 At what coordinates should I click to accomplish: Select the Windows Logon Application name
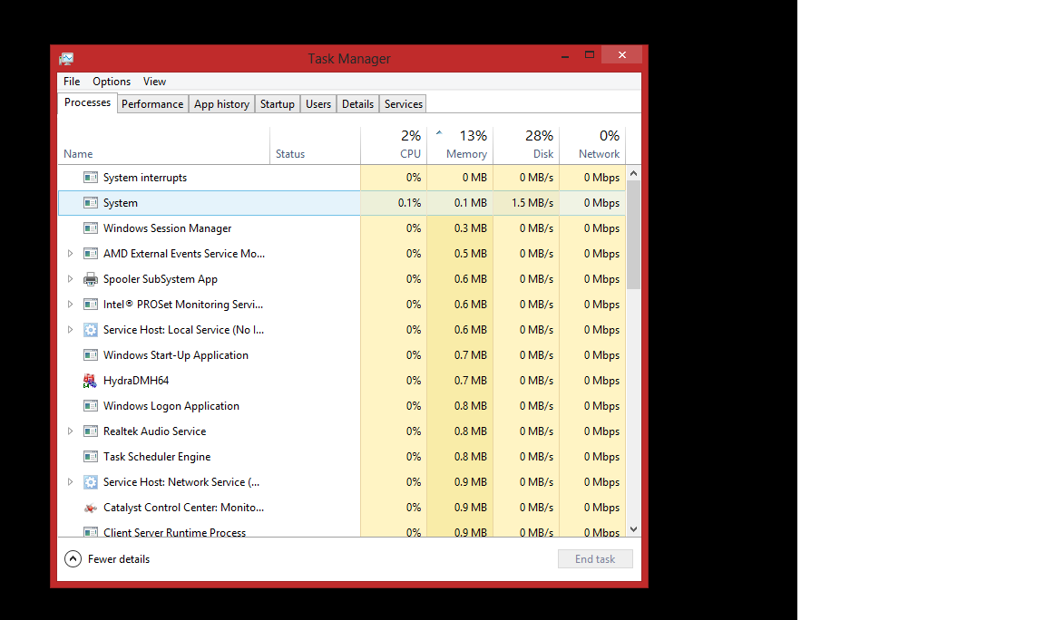pyautogui.click(x=171, y=405)
